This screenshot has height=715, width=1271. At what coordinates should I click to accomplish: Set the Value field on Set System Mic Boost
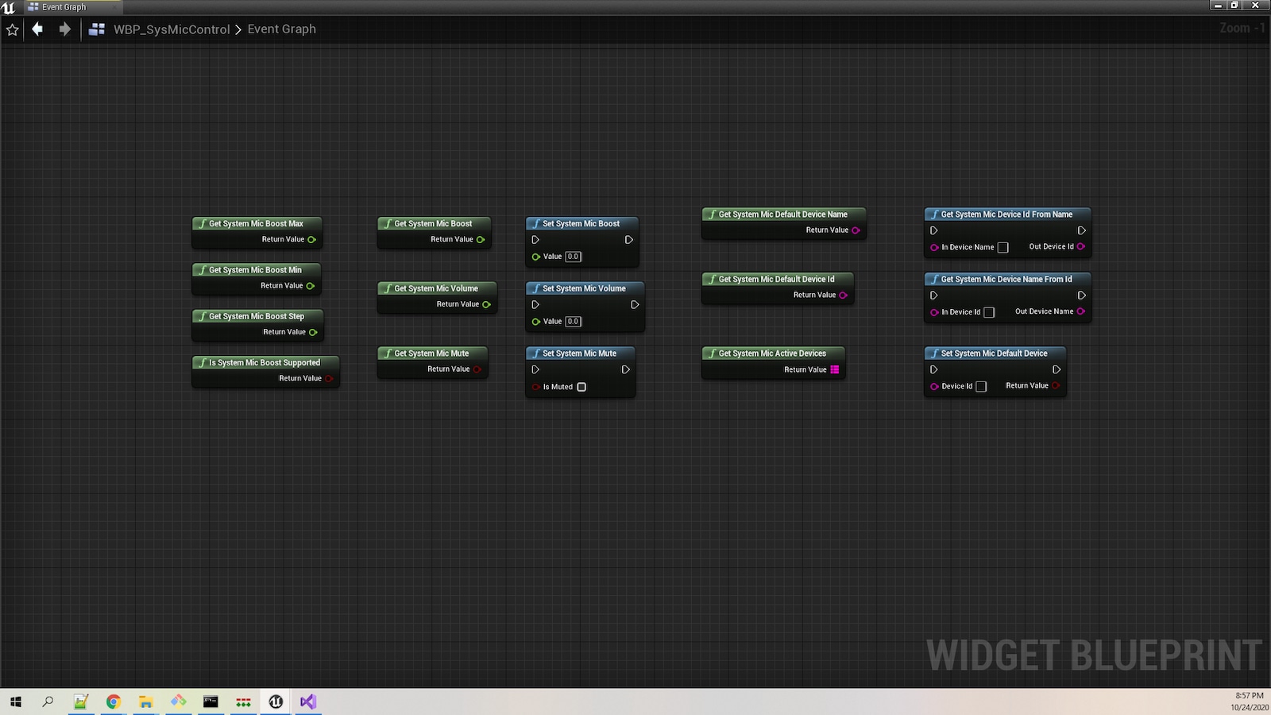(x=573, y=257)
